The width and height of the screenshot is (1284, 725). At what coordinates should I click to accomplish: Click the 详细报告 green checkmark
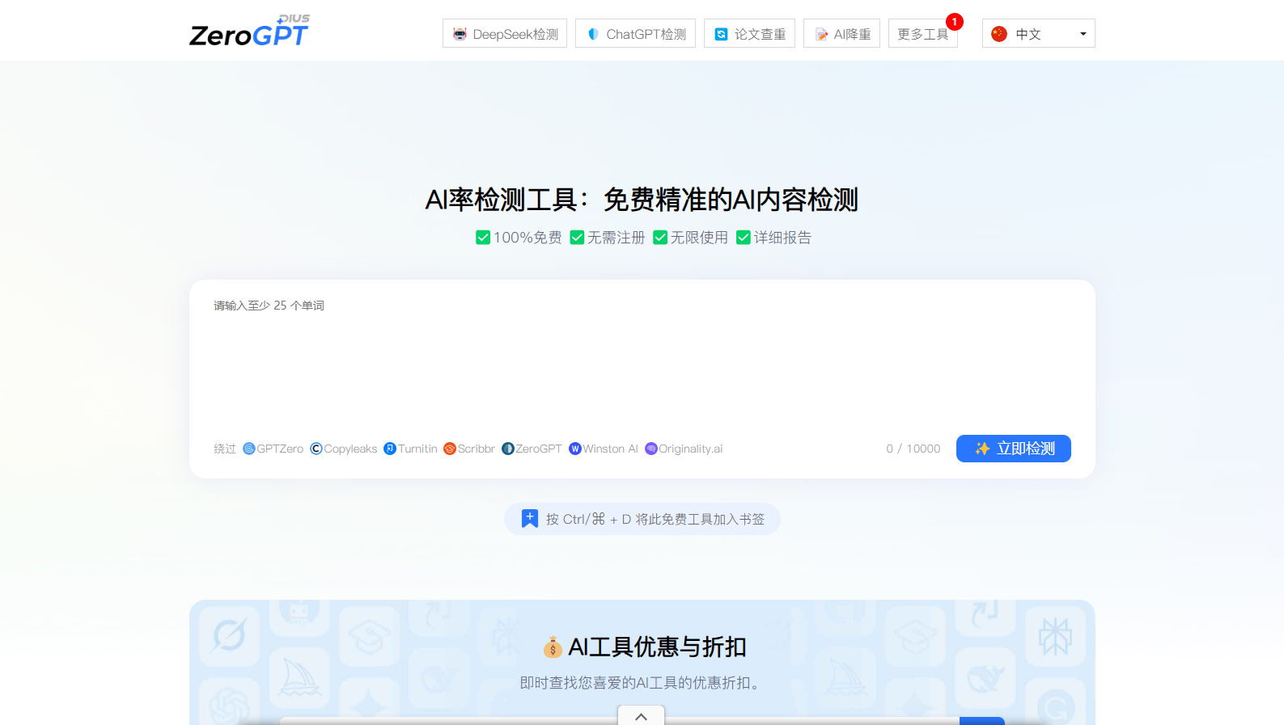click(744, 238)
